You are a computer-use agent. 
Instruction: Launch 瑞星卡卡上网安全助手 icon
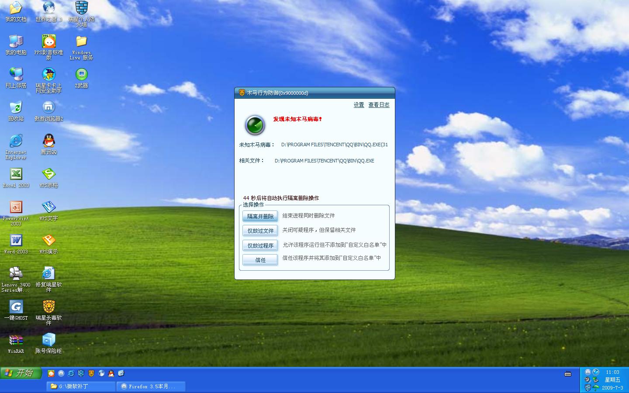(48, 80)
